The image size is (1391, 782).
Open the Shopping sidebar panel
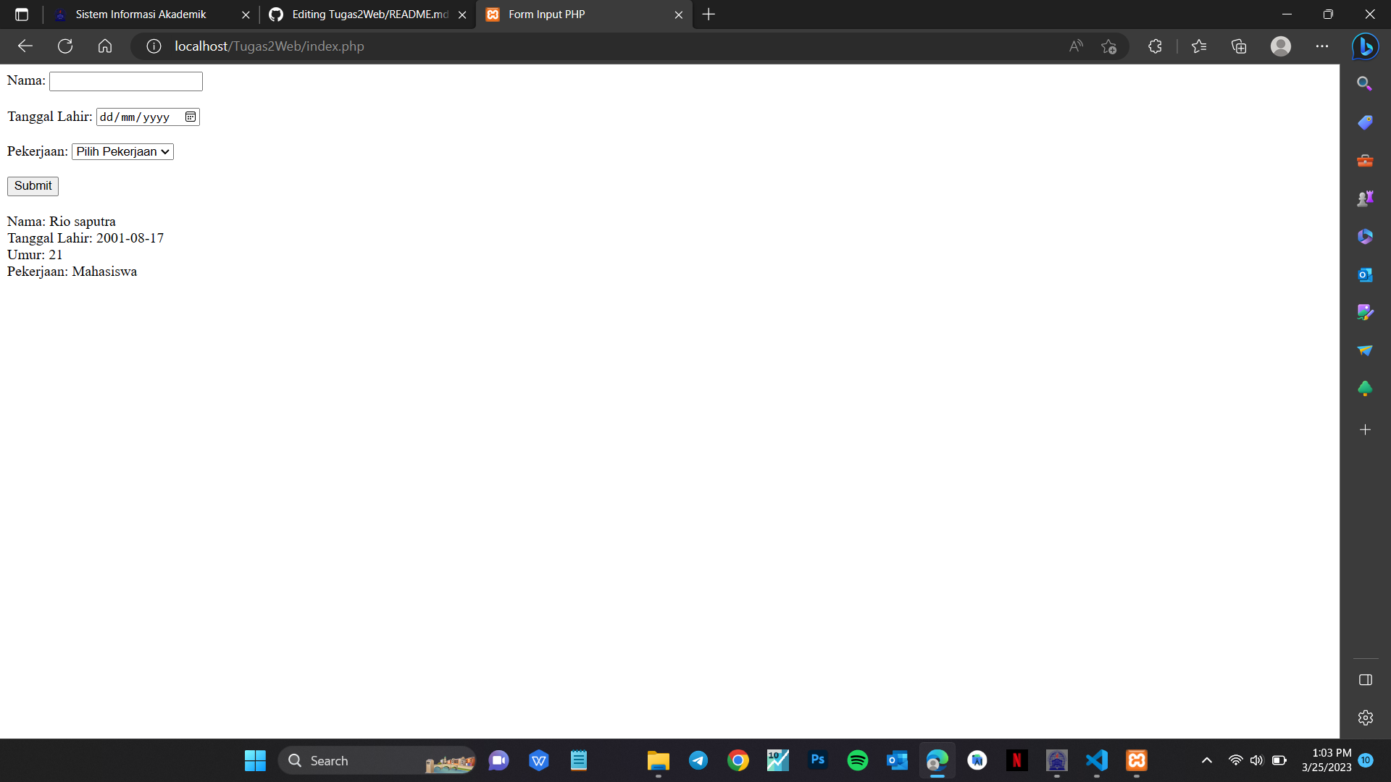tap(1365, 122)
